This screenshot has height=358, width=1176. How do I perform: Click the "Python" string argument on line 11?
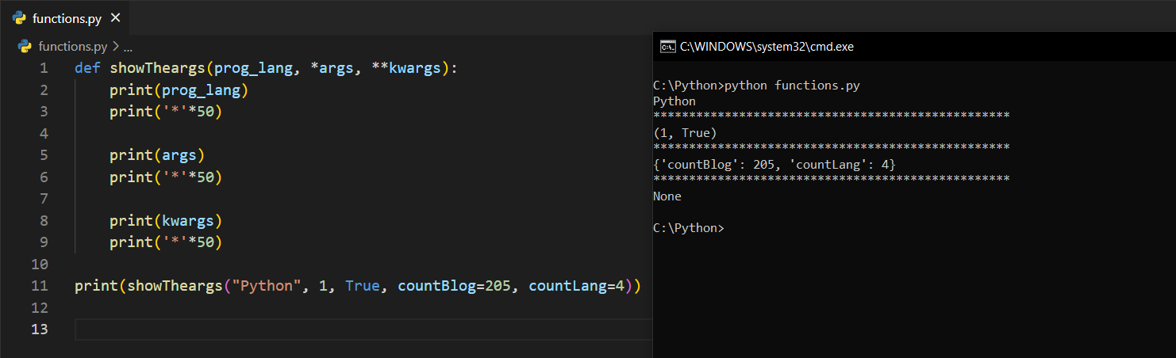click(x=262, y=285)
